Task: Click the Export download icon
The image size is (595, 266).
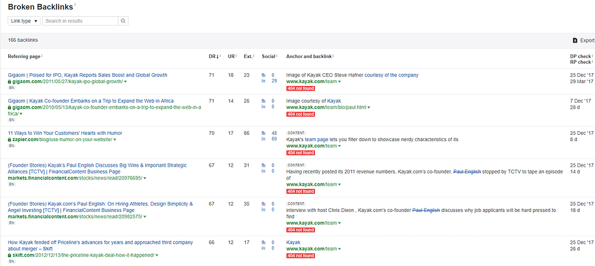Action: click(x=575, y=41)
